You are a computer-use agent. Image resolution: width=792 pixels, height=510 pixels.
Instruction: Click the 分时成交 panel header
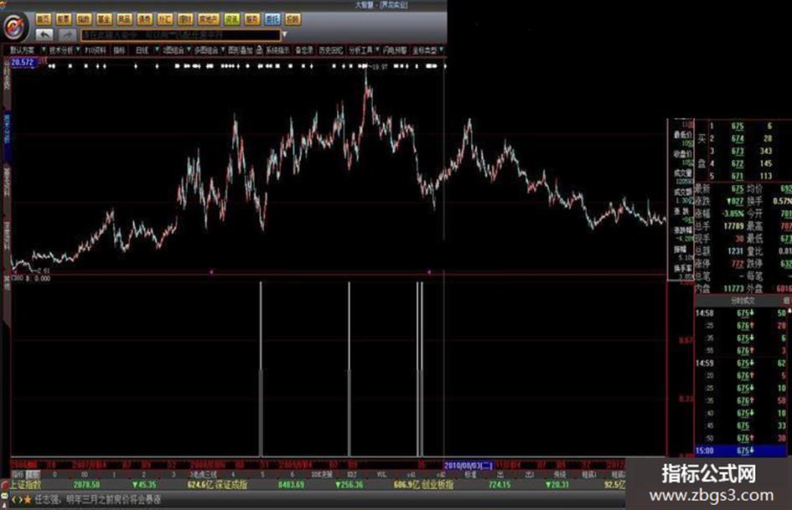coord(743,301)
